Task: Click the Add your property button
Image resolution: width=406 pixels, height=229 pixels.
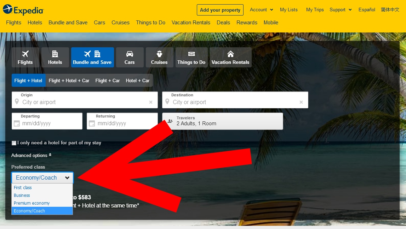Action: [220, 10]
